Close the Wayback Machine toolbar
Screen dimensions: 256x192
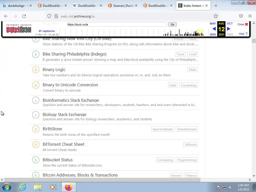coord(243,24)
